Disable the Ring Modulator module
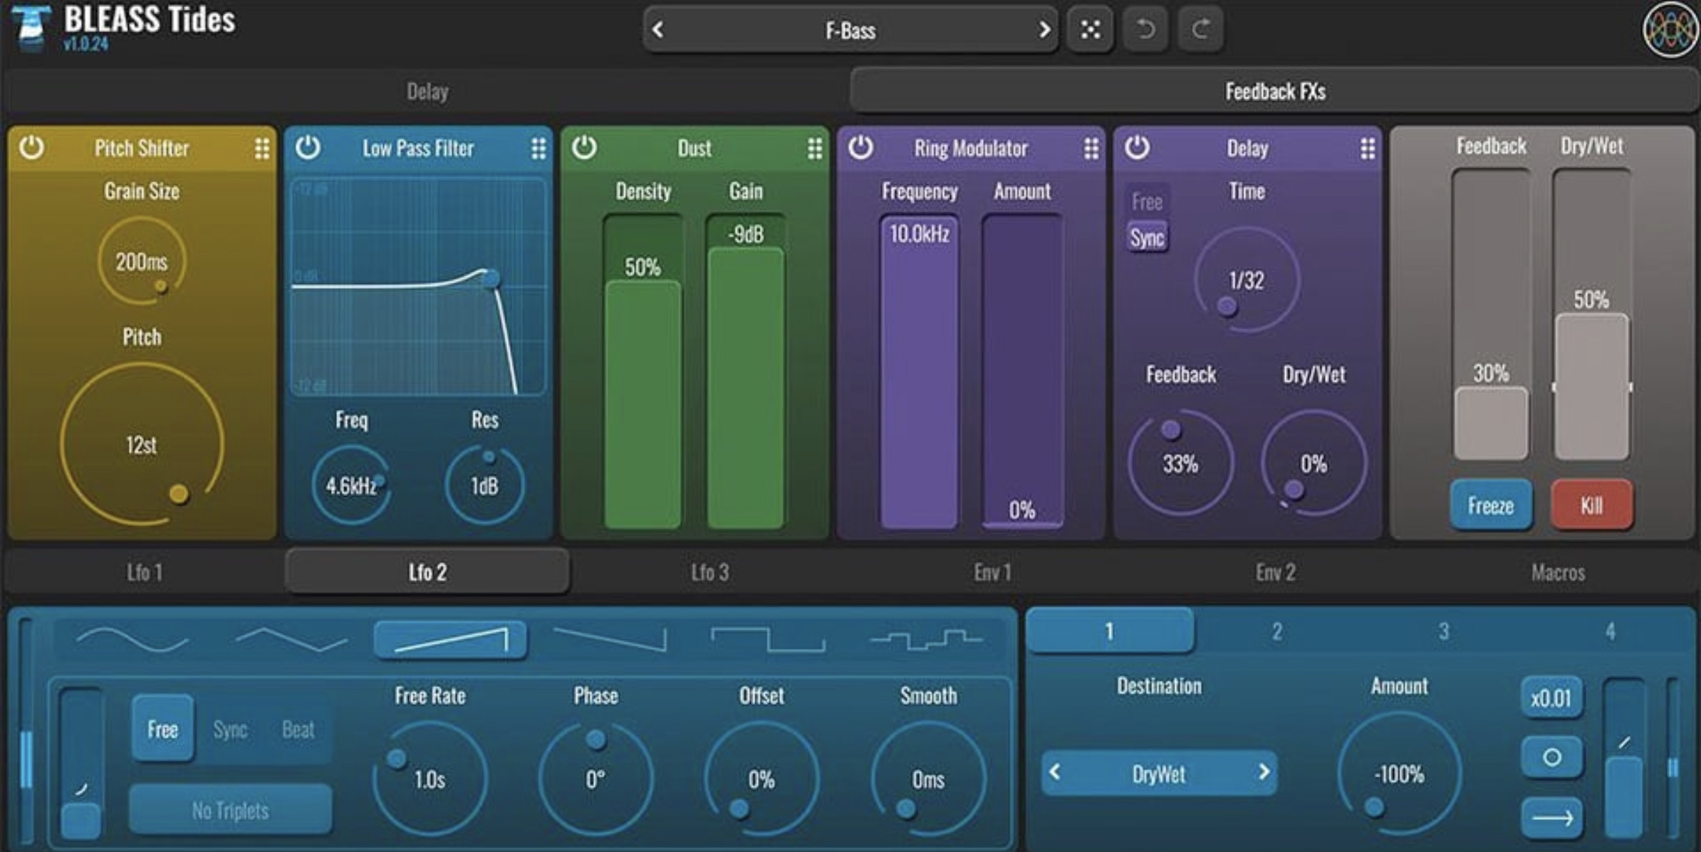 (x=860, y=148)
